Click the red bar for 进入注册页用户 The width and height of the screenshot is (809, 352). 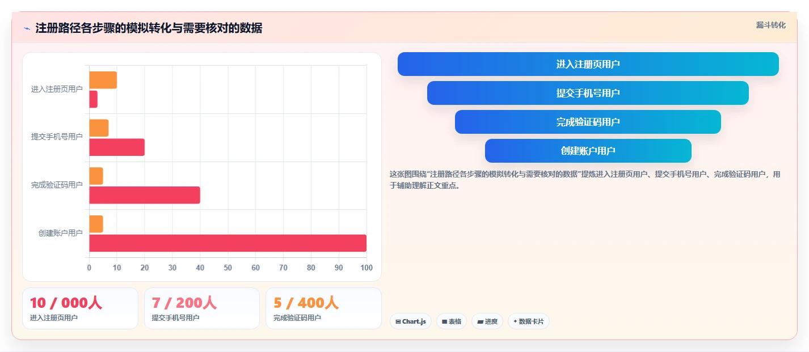pos(94,99)
